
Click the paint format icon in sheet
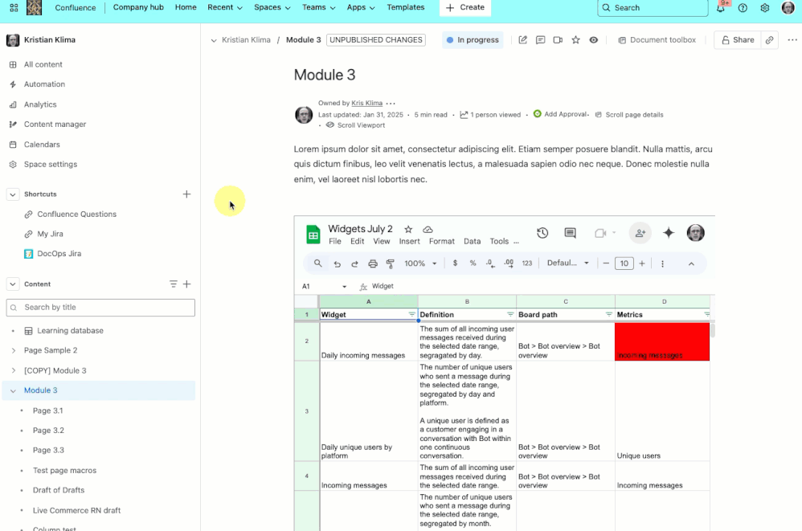(x=391, y=263)
